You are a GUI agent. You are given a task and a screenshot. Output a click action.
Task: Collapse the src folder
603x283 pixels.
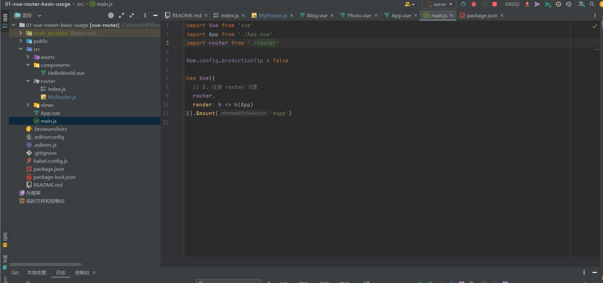pyautogui.click(x=21, y=49)
